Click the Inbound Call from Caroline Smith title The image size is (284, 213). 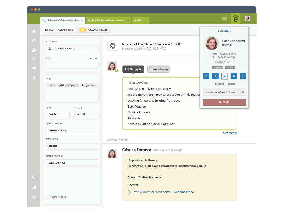coord(152,44)
